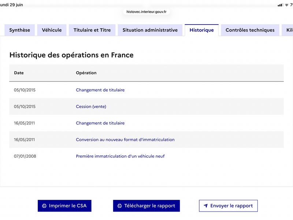Go to the Contrôles techniques tab

pos(250,30)
